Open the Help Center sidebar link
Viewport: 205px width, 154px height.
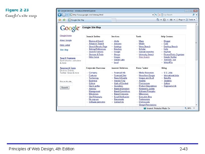click(65, 45)
